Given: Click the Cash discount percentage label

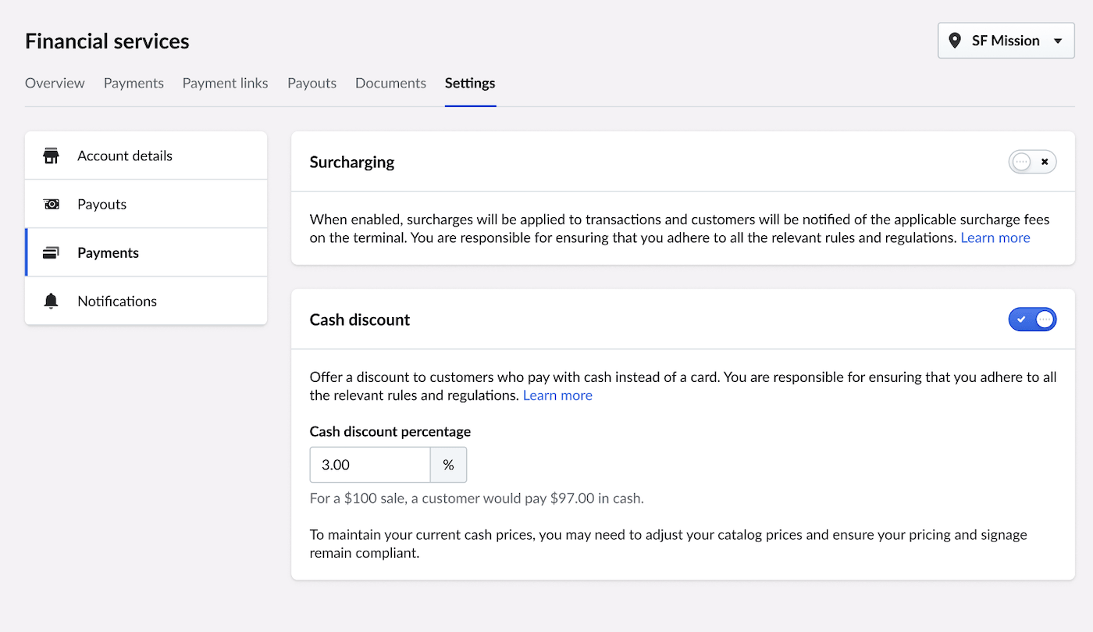Looking at the screenshot, I should [390, 431].
